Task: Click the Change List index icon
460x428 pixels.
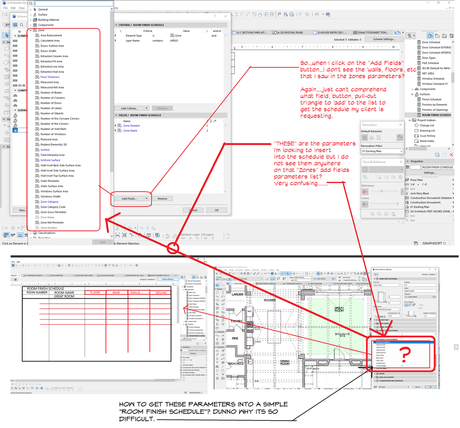Action: [x=416, y=125]
